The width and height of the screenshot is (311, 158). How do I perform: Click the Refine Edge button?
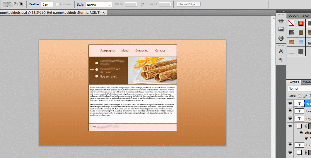[189, 4]
